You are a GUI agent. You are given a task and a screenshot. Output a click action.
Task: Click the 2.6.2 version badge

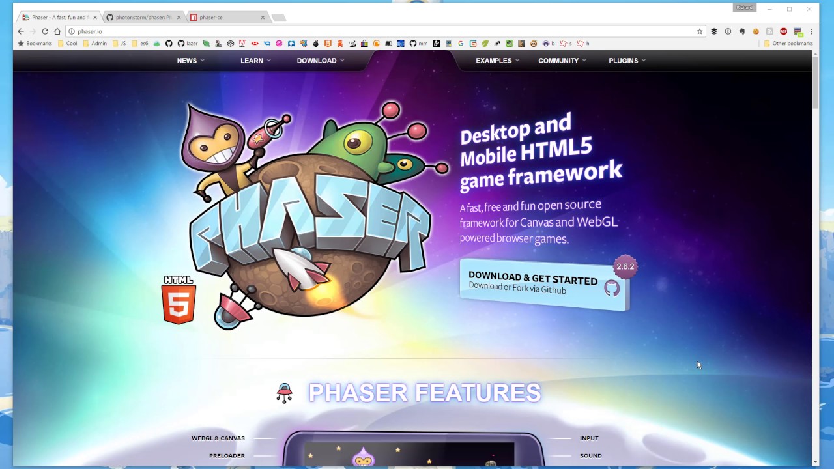pyautogui.click(x=625, y=266)
